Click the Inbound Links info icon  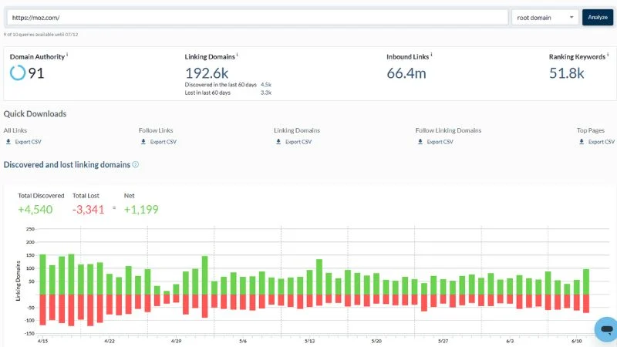pyautogui.click(x=431, y=55)
